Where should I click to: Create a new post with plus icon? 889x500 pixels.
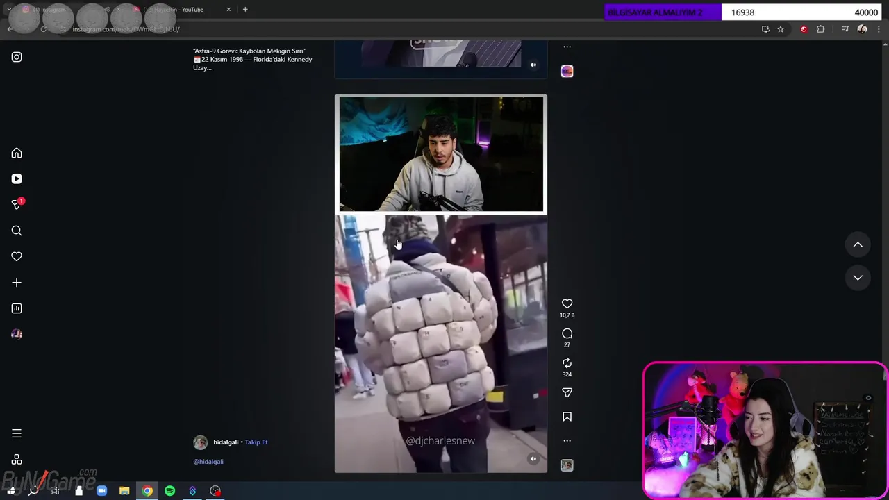[17, 283]
